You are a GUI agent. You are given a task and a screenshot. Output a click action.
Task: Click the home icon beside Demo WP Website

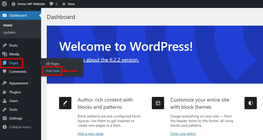pyautogui.click(x=13, y=4)
